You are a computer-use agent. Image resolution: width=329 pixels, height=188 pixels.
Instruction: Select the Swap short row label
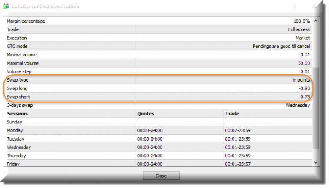(18, 97)
